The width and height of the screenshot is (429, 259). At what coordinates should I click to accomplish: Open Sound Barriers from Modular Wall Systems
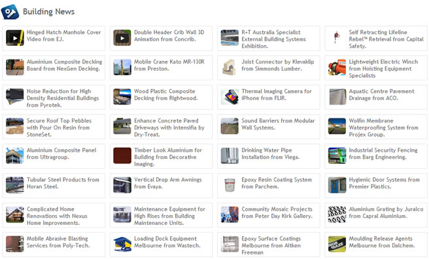pos(278,124)
